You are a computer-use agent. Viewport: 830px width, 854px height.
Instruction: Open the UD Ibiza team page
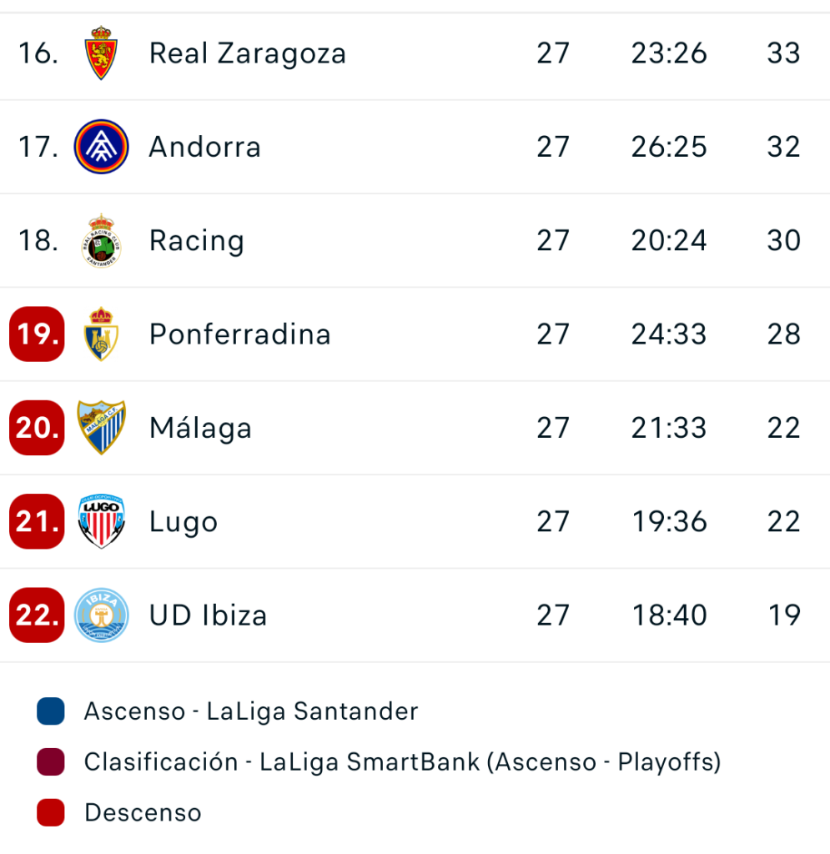208,615
